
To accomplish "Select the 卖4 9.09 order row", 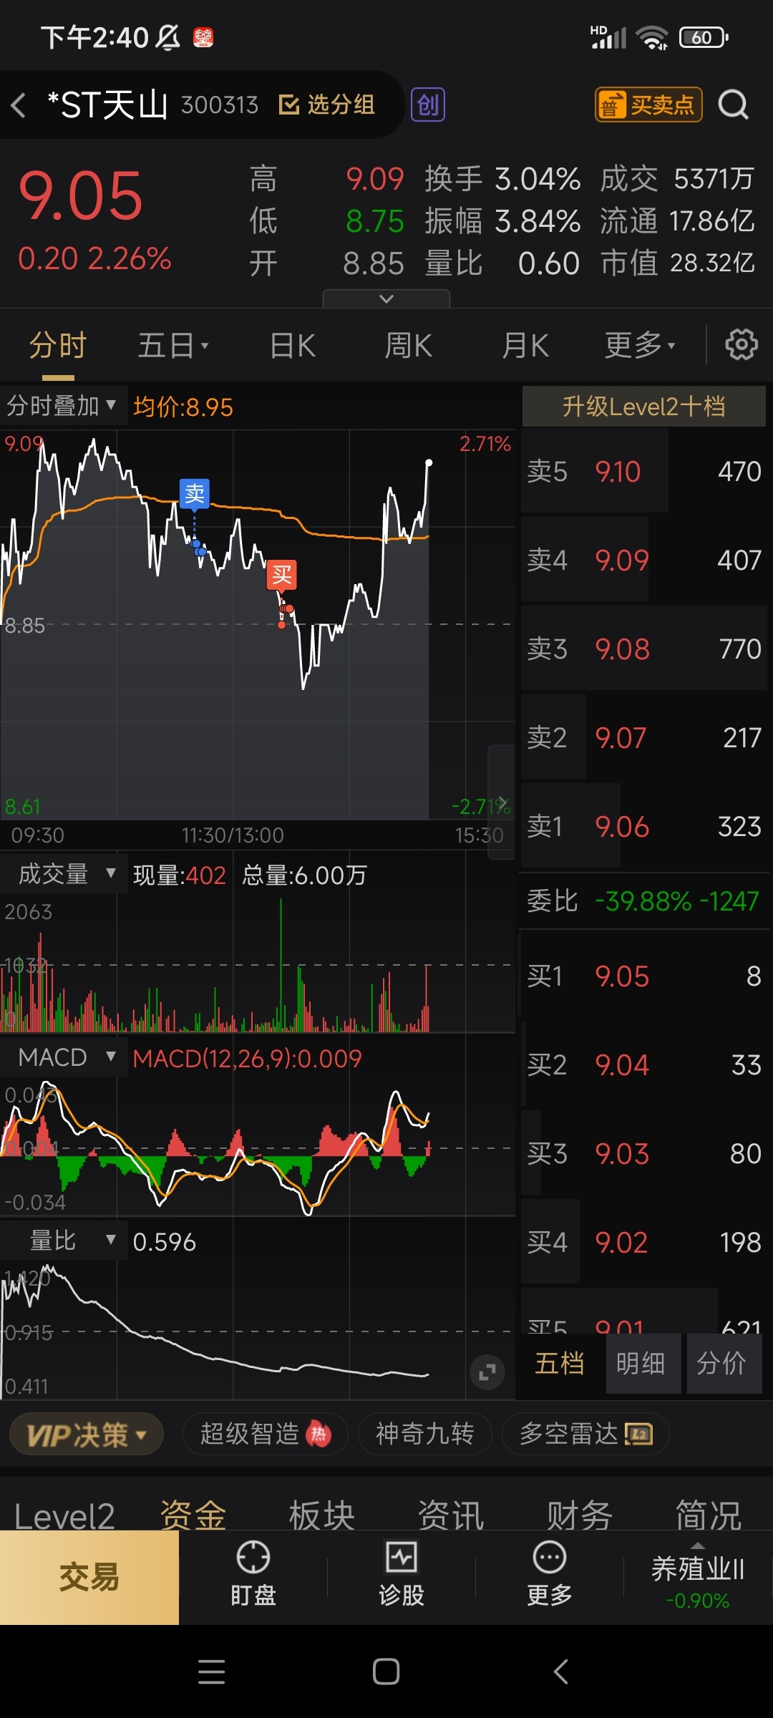I will [644, 560].
